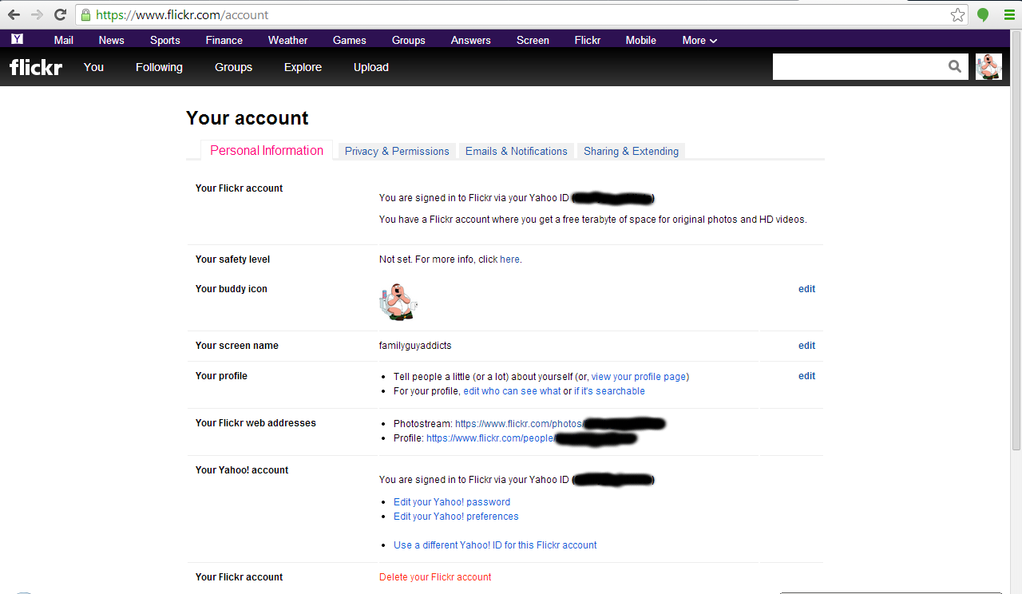Screen dimensions: 1022x594
Task: Click the green extension icon
Action: (x=983, y=14)
